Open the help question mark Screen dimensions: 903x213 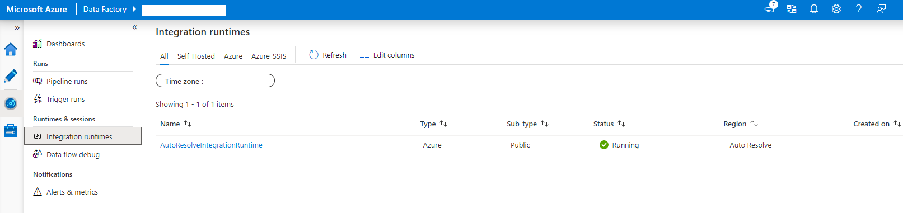pos(859,9)
